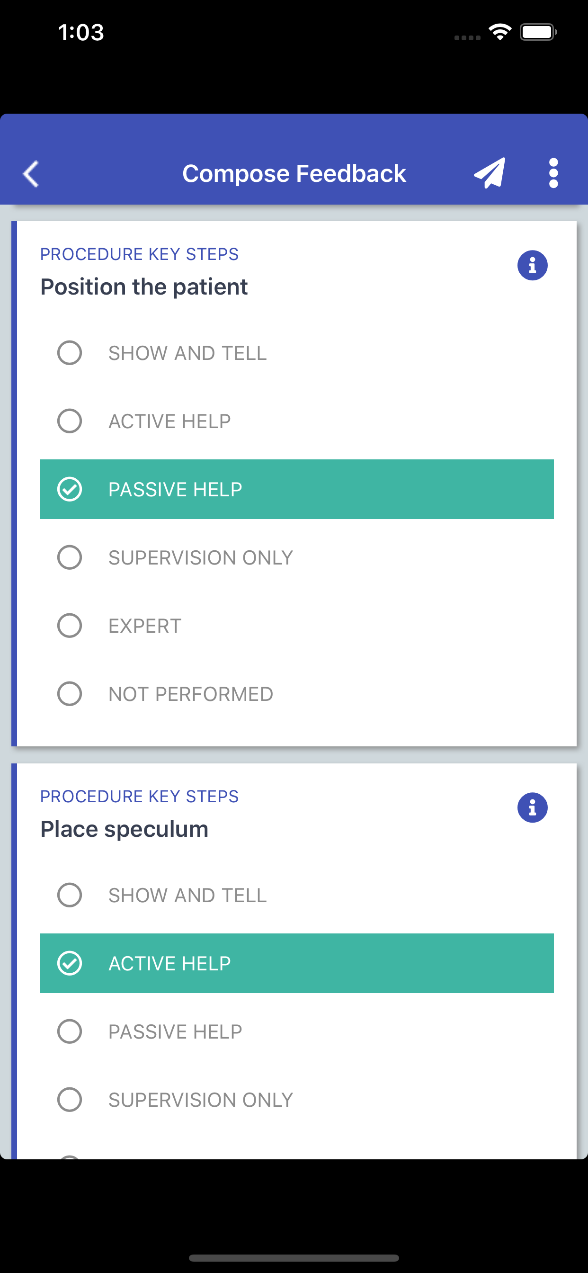View info for the Place speculum step

coord(533,807)
